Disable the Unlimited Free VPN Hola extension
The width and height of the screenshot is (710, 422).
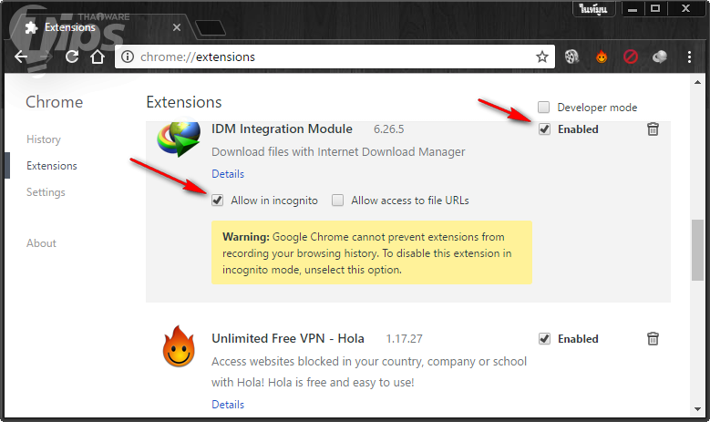pos(544,339)
